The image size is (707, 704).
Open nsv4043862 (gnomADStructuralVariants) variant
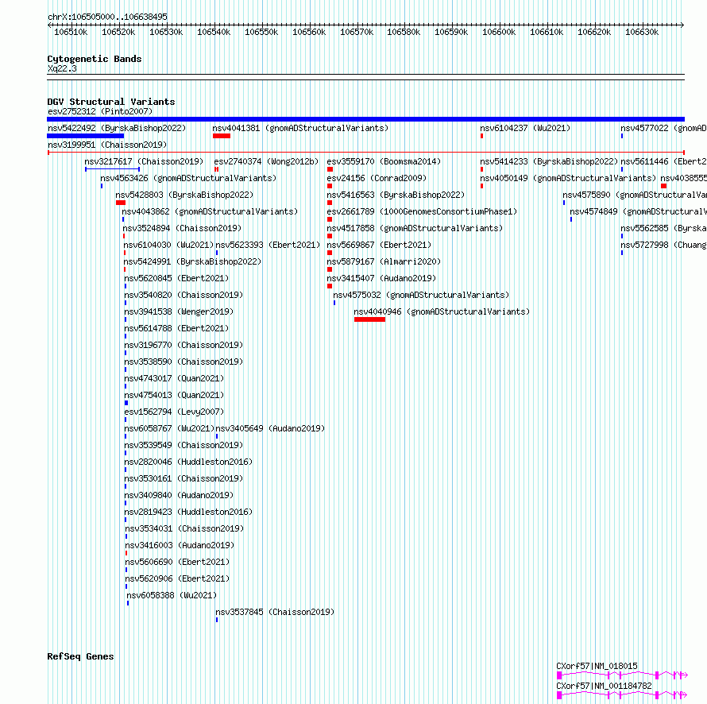(x=210, y=211)
